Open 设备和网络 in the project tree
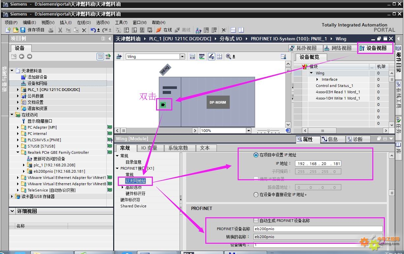Screen dimensions: 404x254 pyautogui.click(x=37, y=83)
